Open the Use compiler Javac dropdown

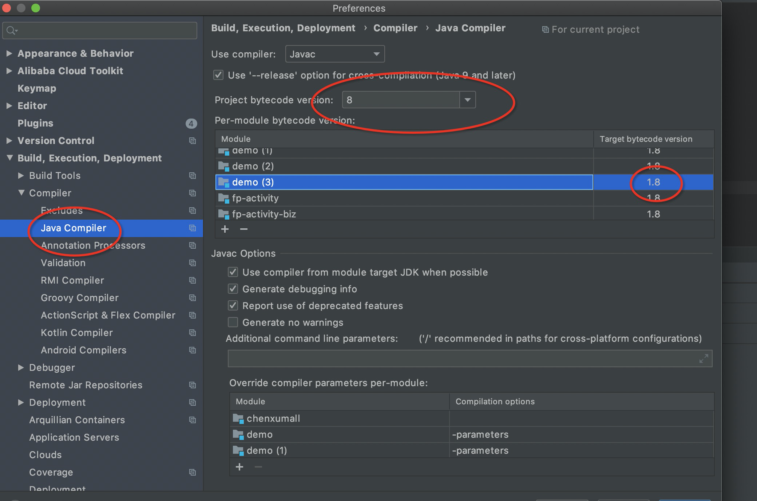click(335, 54)
